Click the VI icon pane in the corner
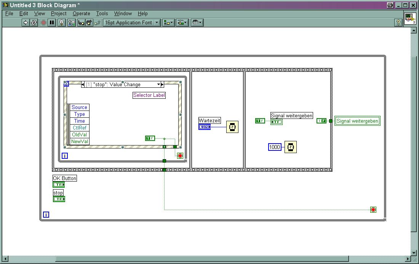The height and width of the screenshot is (264, 419). tap(410, 19)
